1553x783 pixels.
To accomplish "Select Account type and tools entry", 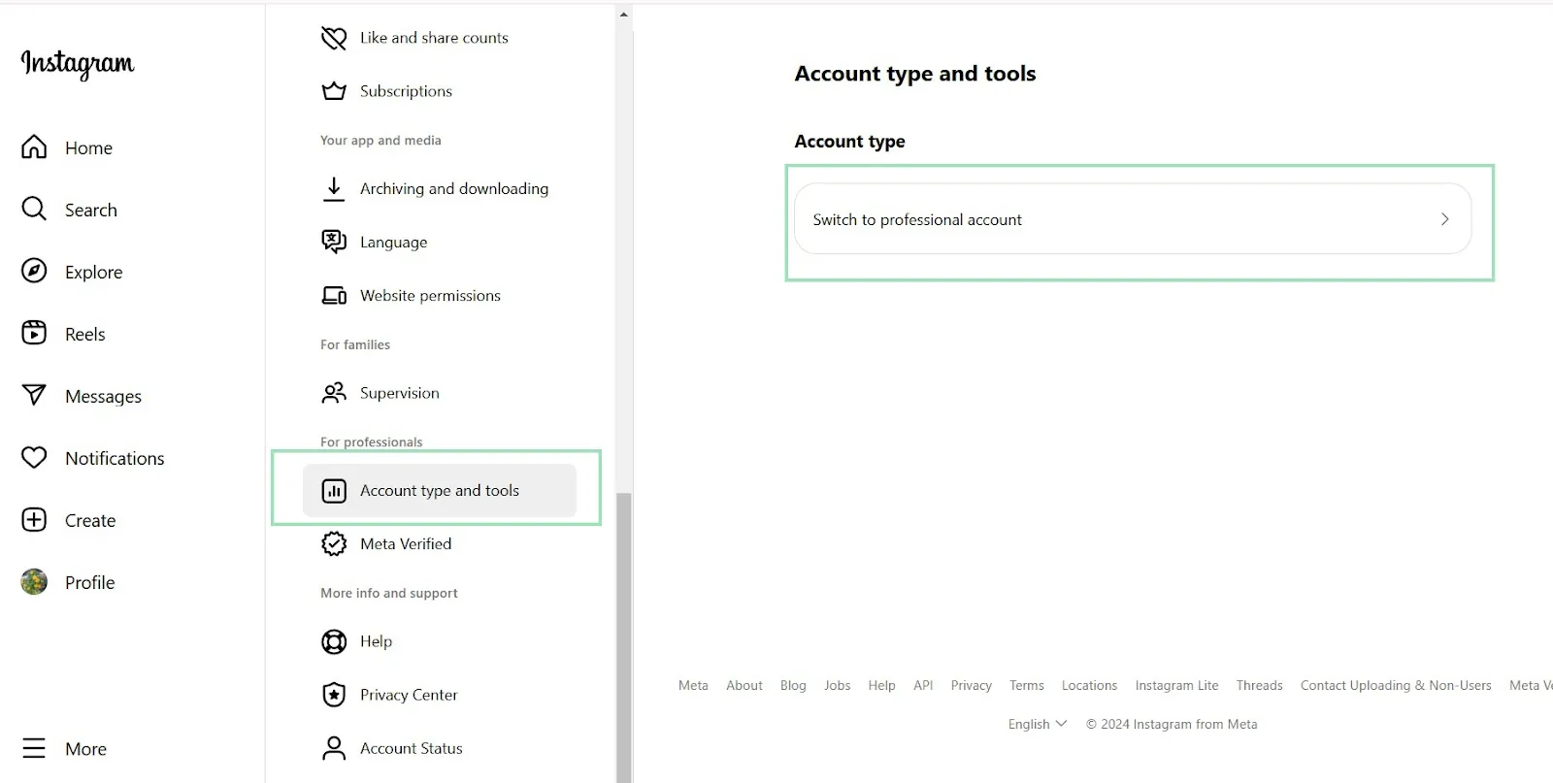I will click(x=440, y=491).
